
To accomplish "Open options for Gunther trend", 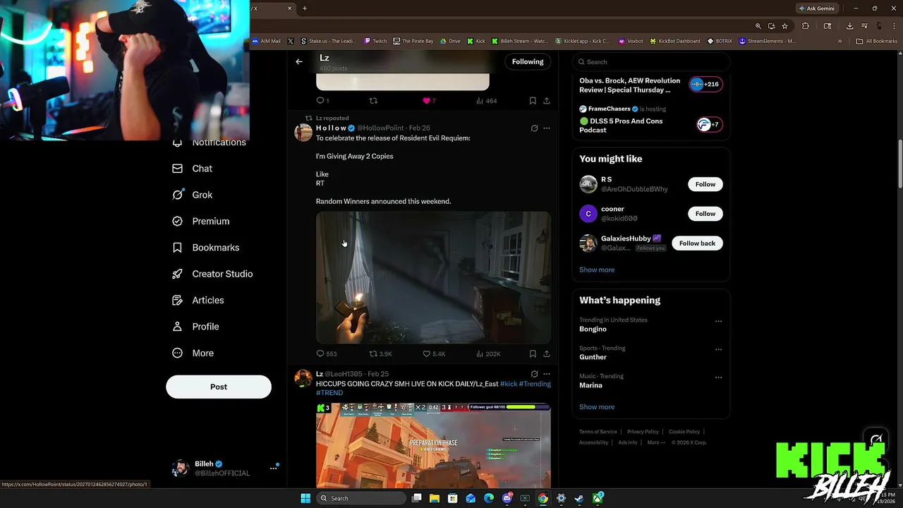I will (x=718, y=349).
